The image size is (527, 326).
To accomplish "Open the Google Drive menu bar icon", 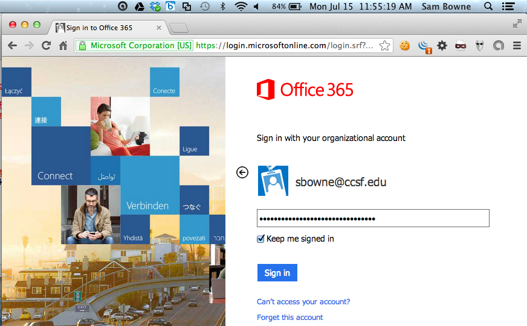I will (139, 7).
